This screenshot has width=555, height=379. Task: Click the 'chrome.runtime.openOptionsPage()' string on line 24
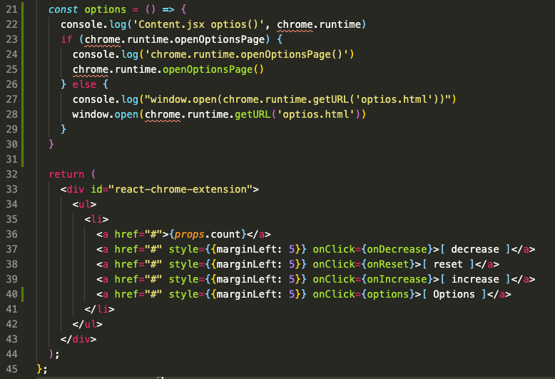click(x=246, y=54)
